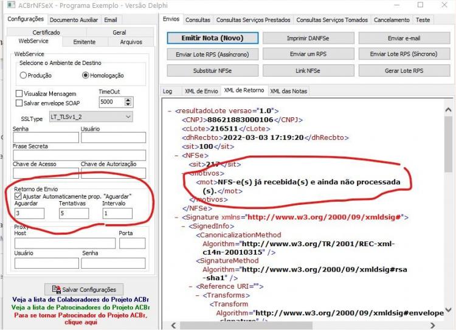Screen dimensions: 456x330
Task: Show XML das Notas tab
Action: pos(289,91)
